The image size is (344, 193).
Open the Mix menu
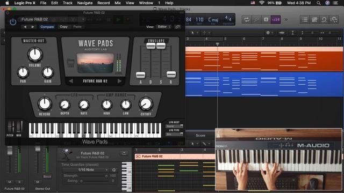pyautogui.click(x=118, y=3)
